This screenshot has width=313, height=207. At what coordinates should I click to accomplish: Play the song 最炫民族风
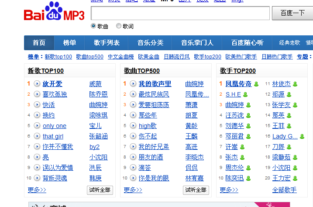click(133, 94)
